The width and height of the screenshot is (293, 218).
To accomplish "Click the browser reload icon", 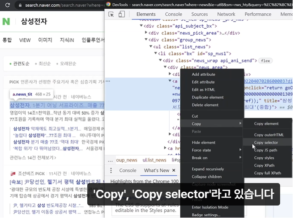I will click(x=7, y=5).
